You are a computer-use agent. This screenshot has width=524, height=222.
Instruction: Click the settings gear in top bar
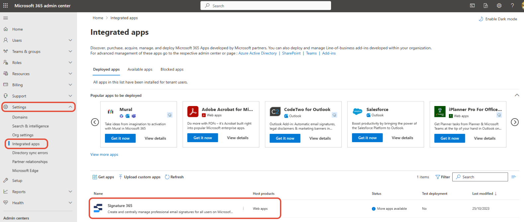(499, 6)
